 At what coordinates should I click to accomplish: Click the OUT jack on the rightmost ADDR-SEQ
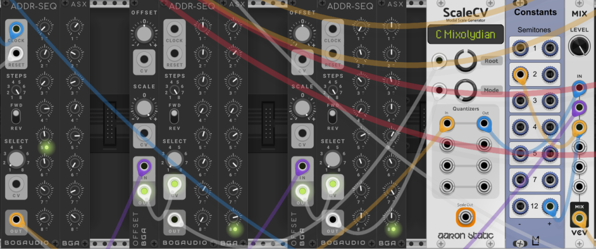332,219
